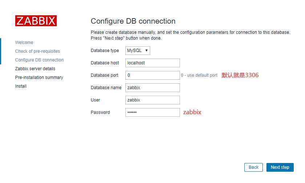
Task: Go to the Next step button
Action: 280,167
